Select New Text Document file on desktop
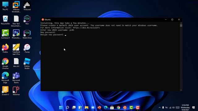198x111 pixels. [x=16, y=21]
